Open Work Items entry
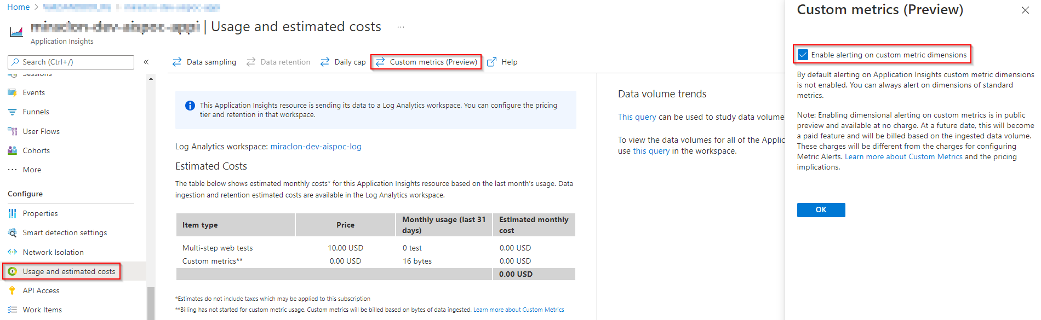The width and height of the screenshot is (1041, 320). click(42, 310)
